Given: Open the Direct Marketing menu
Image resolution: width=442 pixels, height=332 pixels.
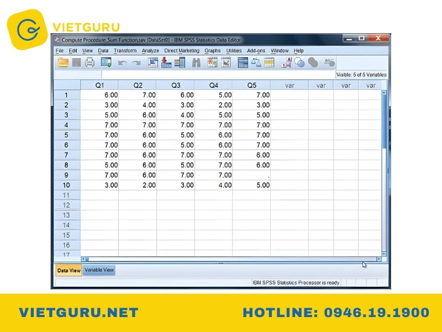Looking at the screenshot, I should point(182,51).
